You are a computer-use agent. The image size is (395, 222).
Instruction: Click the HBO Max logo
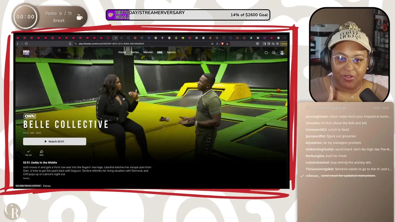pos(26,53)
